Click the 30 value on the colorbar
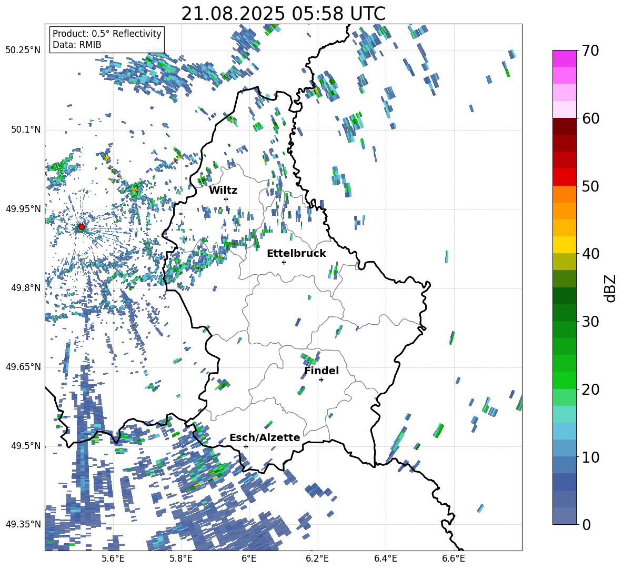 [x=590, y=322]
